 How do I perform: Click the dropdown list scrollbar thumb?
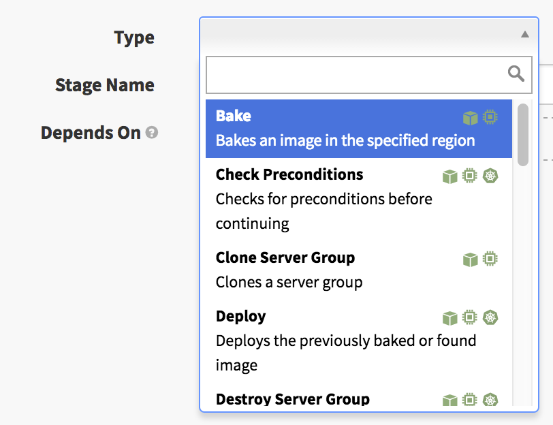click(x=523, y=134)
